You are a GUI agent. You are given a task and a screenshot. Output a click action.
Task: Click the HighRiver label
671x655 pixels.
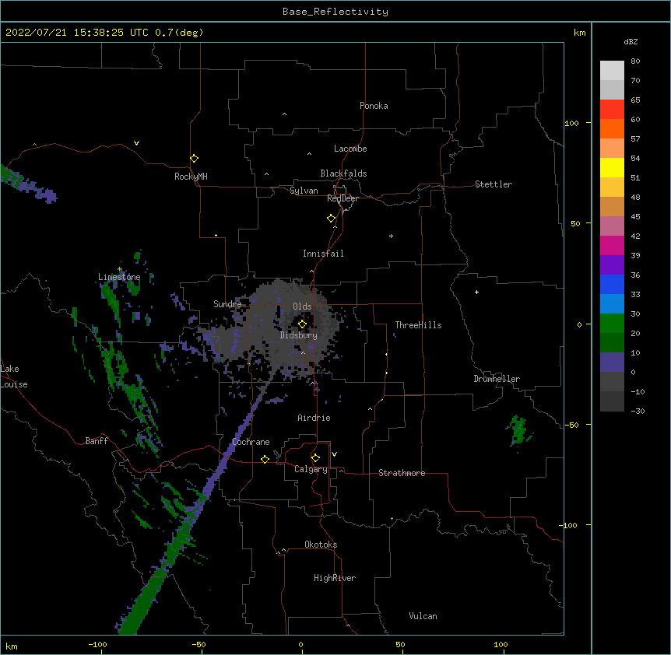(x=335, y=578)
